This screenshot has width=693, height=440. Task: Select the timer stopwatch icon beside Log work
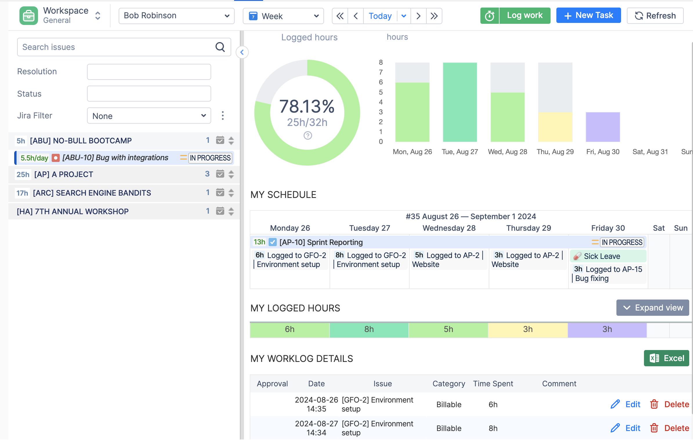pyautogui.click(x=489, y=16)
